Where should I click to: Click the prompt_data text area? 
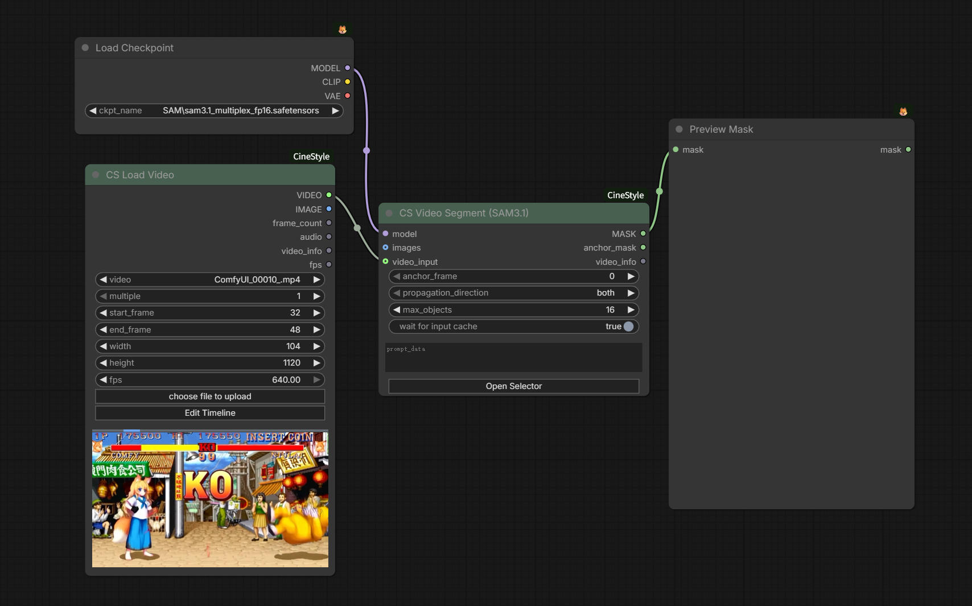point(514,357)
